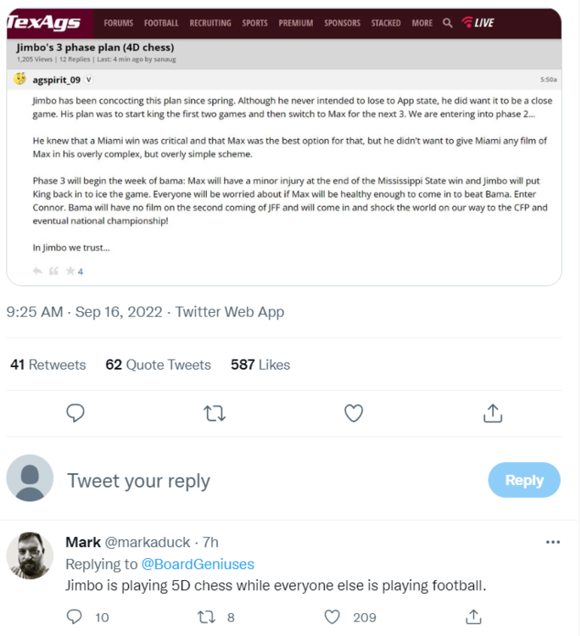Open Mark's display name profile
Image resolution: width=581 pixels, height=636 pixels.
tap(83, 542)
